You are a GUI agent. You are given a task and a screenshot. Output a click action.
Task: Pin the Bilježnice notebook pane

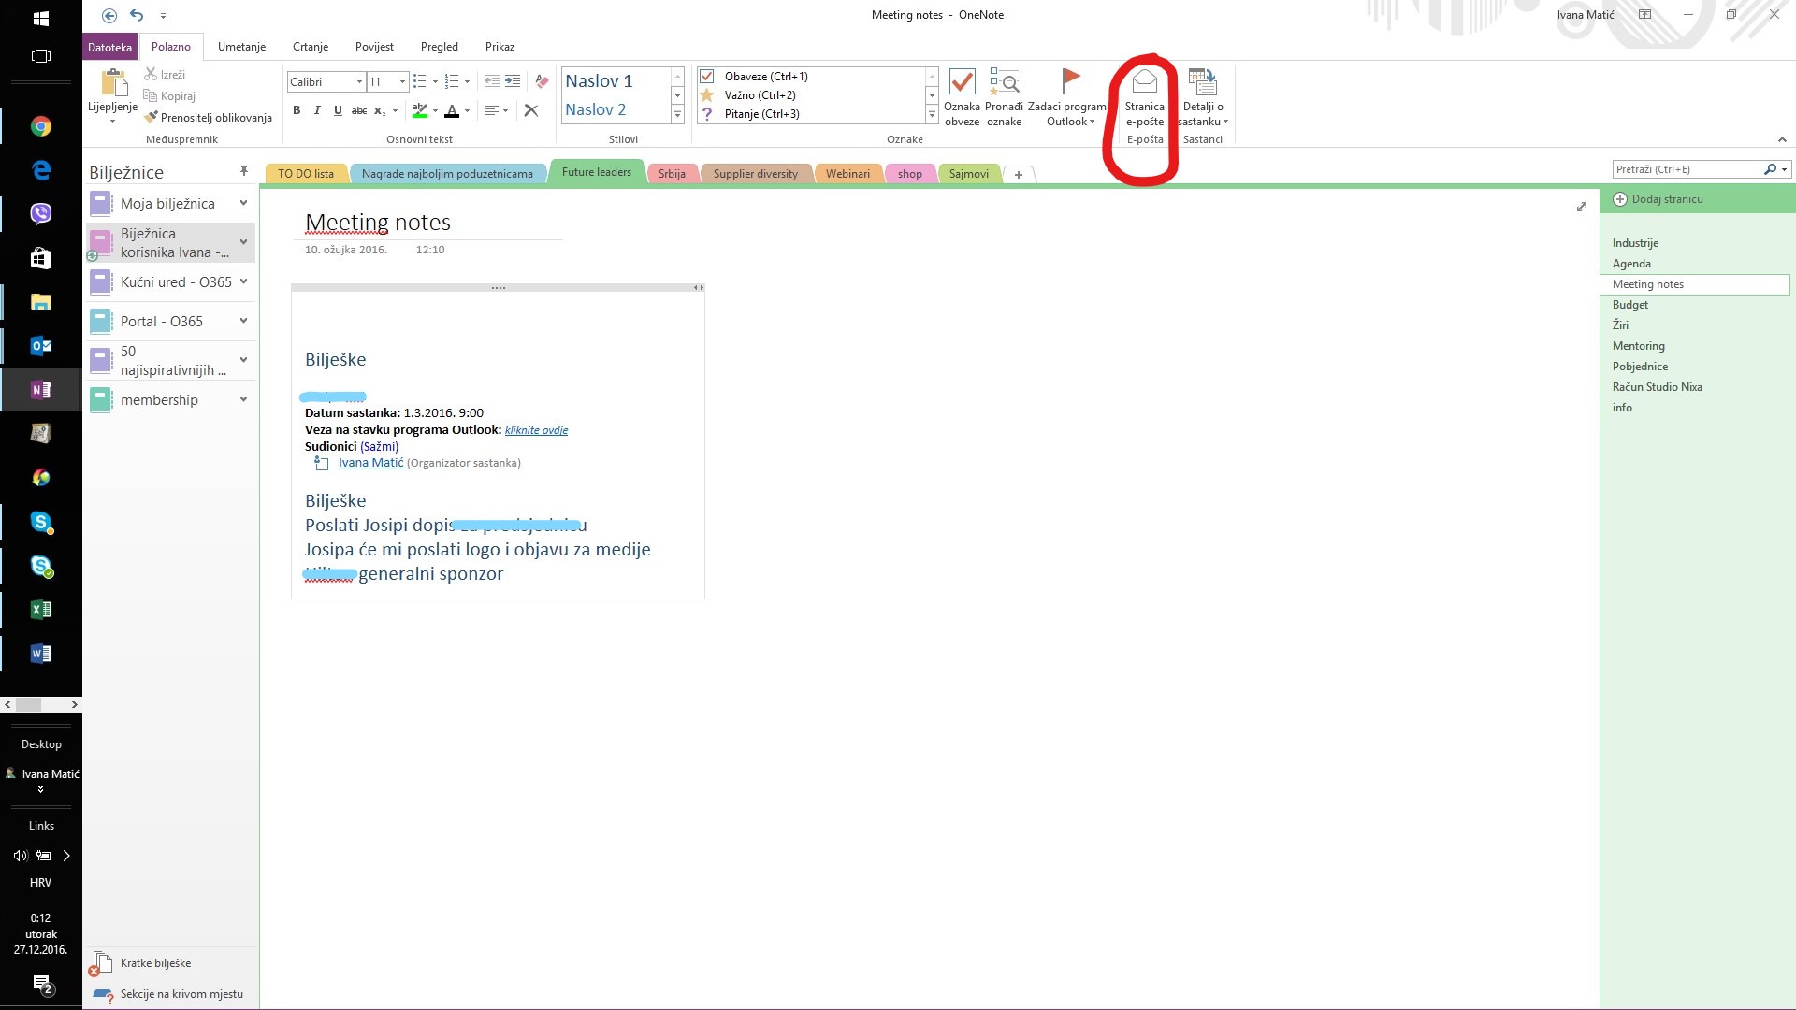tap(243, 171)
